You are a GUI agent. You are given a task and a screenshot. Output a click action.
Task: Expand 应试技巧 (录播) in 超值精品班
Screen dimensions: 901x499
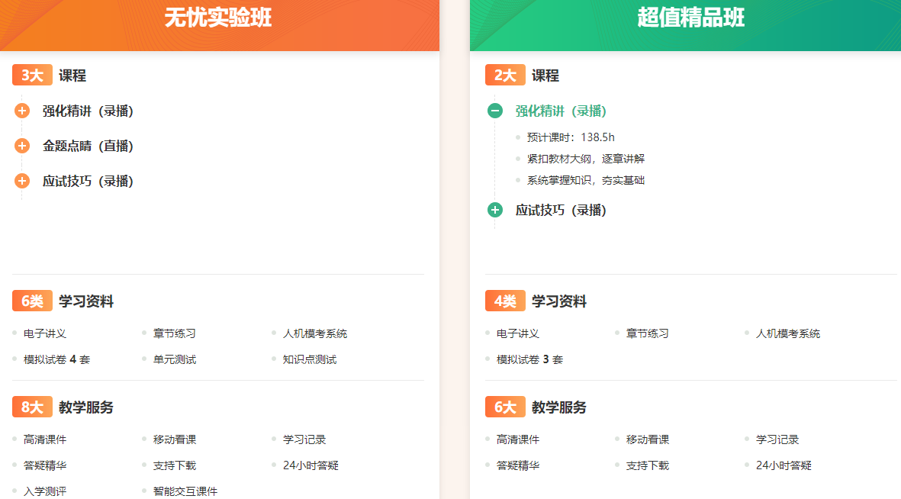coord(494,210)
